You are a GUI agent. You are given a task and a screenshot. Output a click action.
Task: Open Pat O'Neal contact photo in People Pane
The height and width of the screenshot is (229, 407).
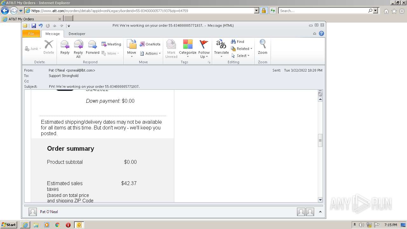tap(32, 212)
